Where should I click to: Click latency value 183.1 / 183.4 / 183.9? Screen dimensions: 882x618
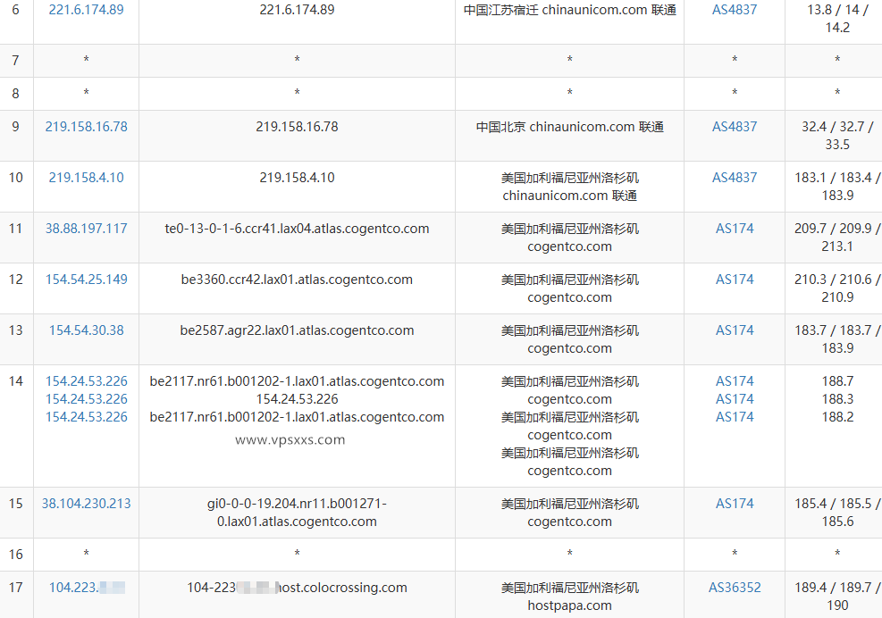[837, 186]
